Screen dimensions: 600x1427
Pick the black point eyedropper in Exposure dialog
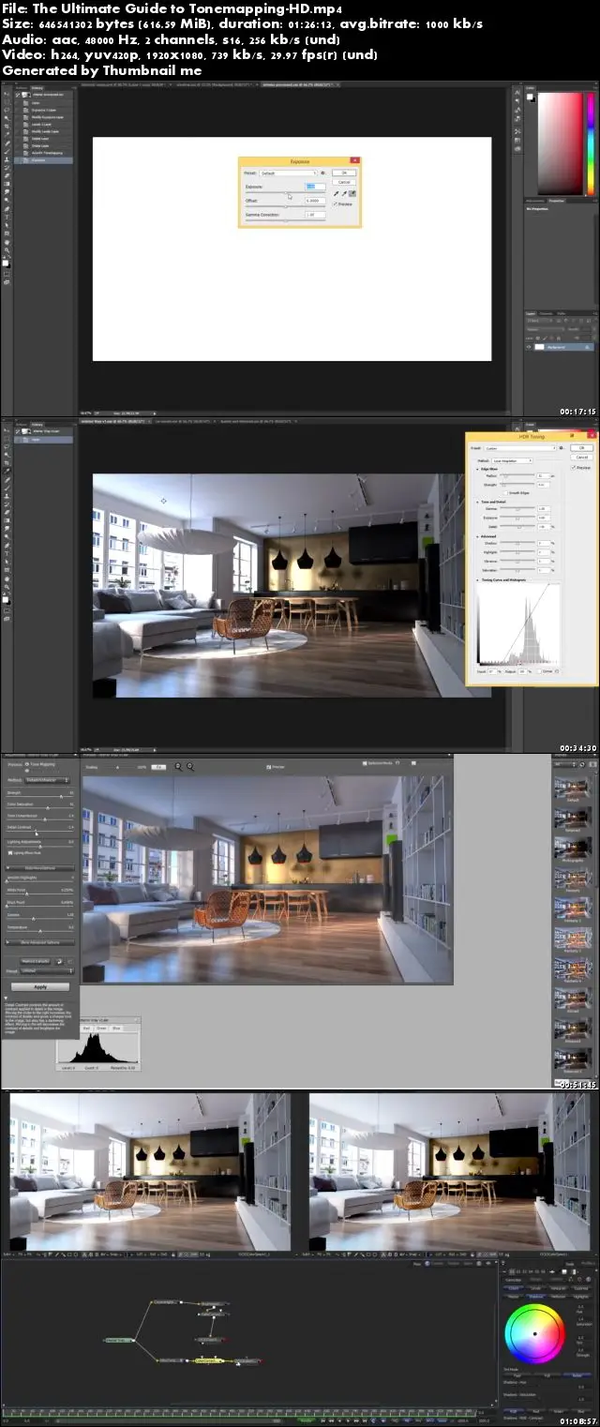(336, 193)
